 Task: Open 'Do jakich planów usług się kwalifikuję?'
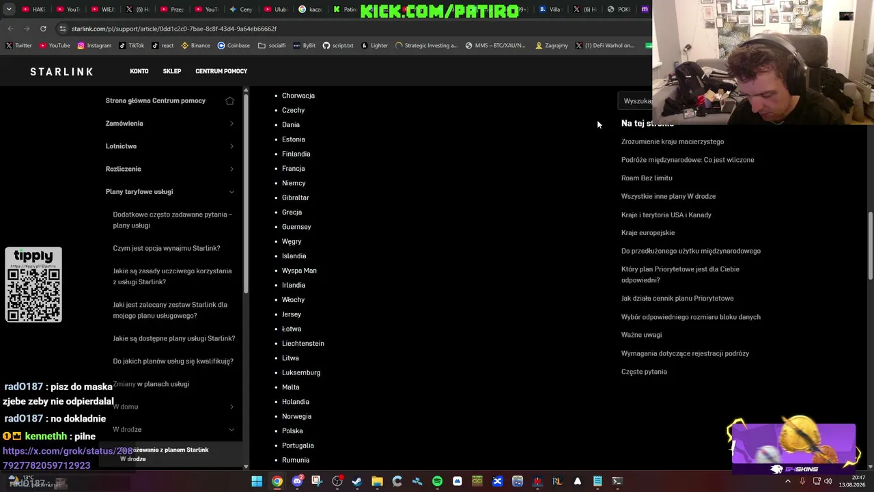pos(173,361)
